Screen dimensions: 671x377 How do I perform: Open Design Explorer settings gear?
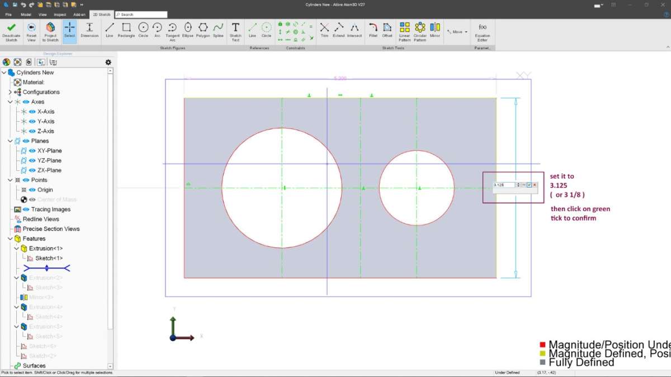pos(108,62)
